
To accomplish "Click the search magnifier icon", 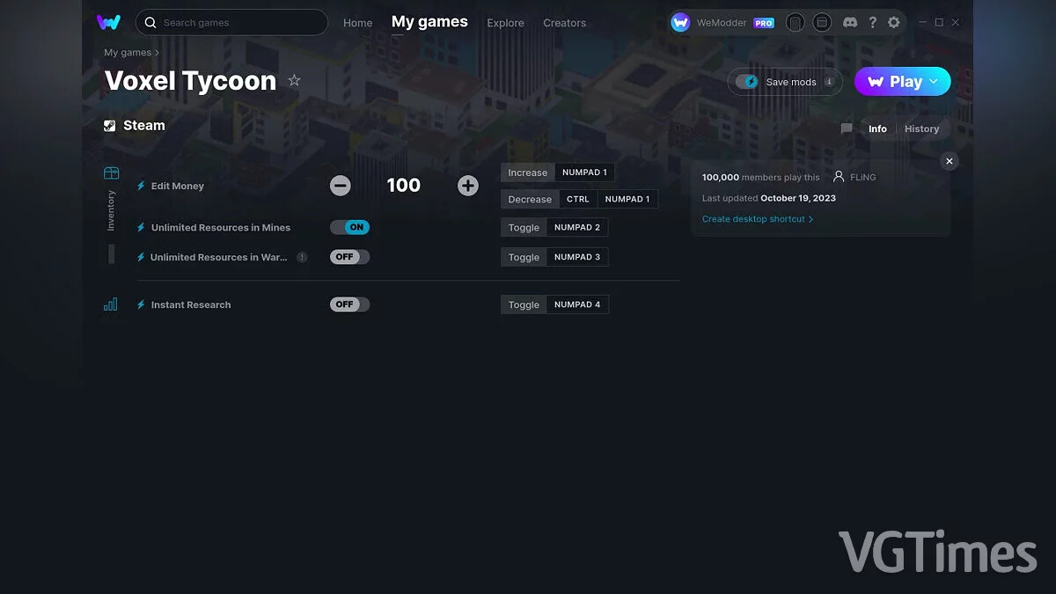I will click(x=150, y=23).
